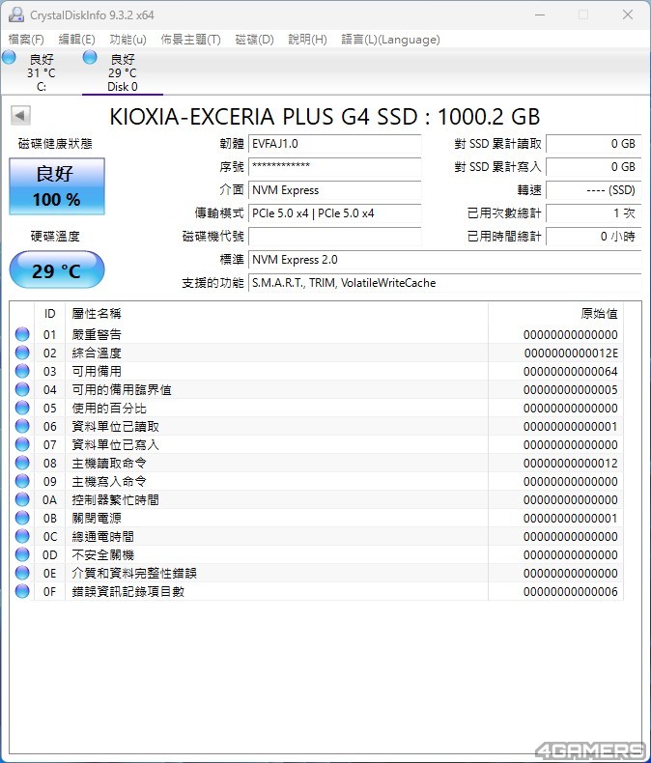The height and width of the screenshot is (763, 651).
Task: Click the supported features field with TRIM
Action: pos(444,283)
